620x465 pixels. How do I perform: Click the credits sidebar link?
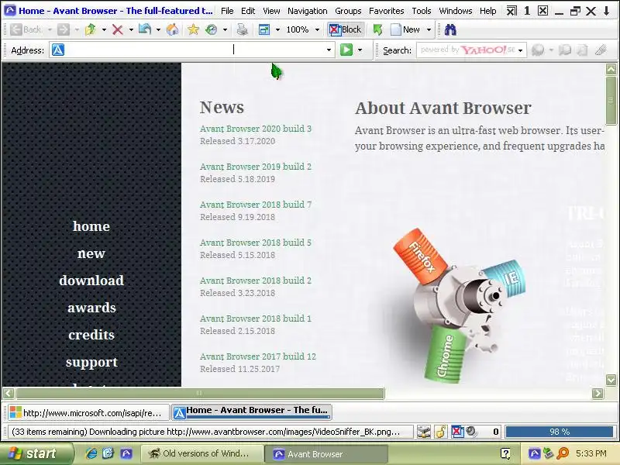coord(91,335)
